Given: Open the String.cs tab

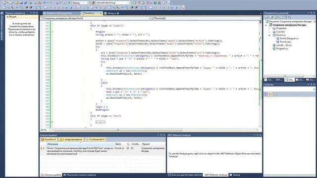Looking at the screenshot, I should click(x=111, y=13).
